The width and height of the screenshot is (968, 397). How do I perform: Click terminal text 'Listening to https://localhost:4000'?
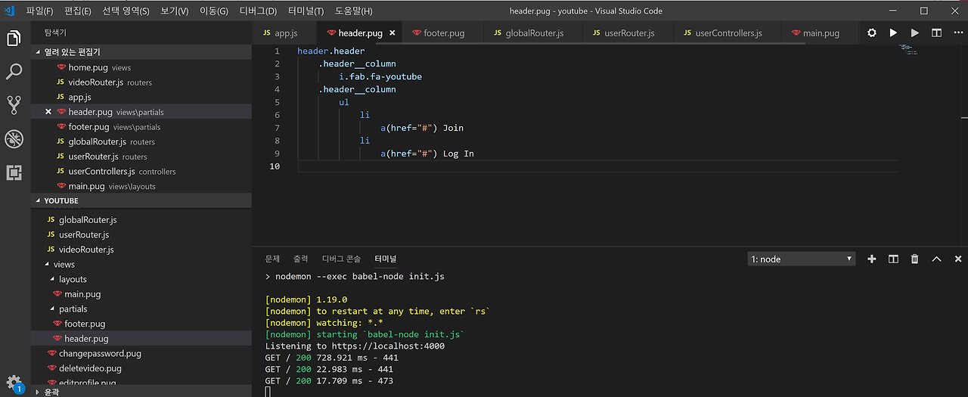(x=355, y=346)
